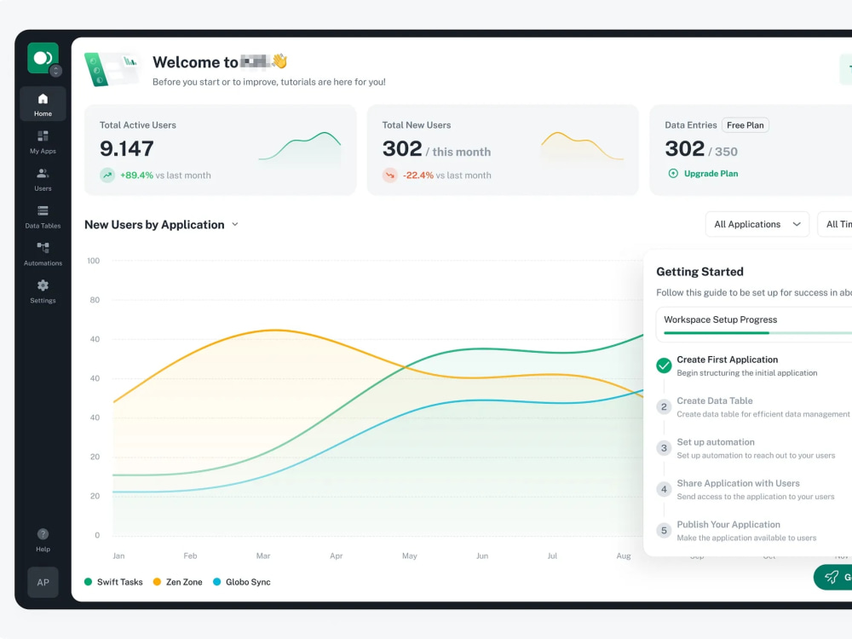The image size is (852, 639).
Task: Click the green upward trend icon
Action: pos(107,175)
